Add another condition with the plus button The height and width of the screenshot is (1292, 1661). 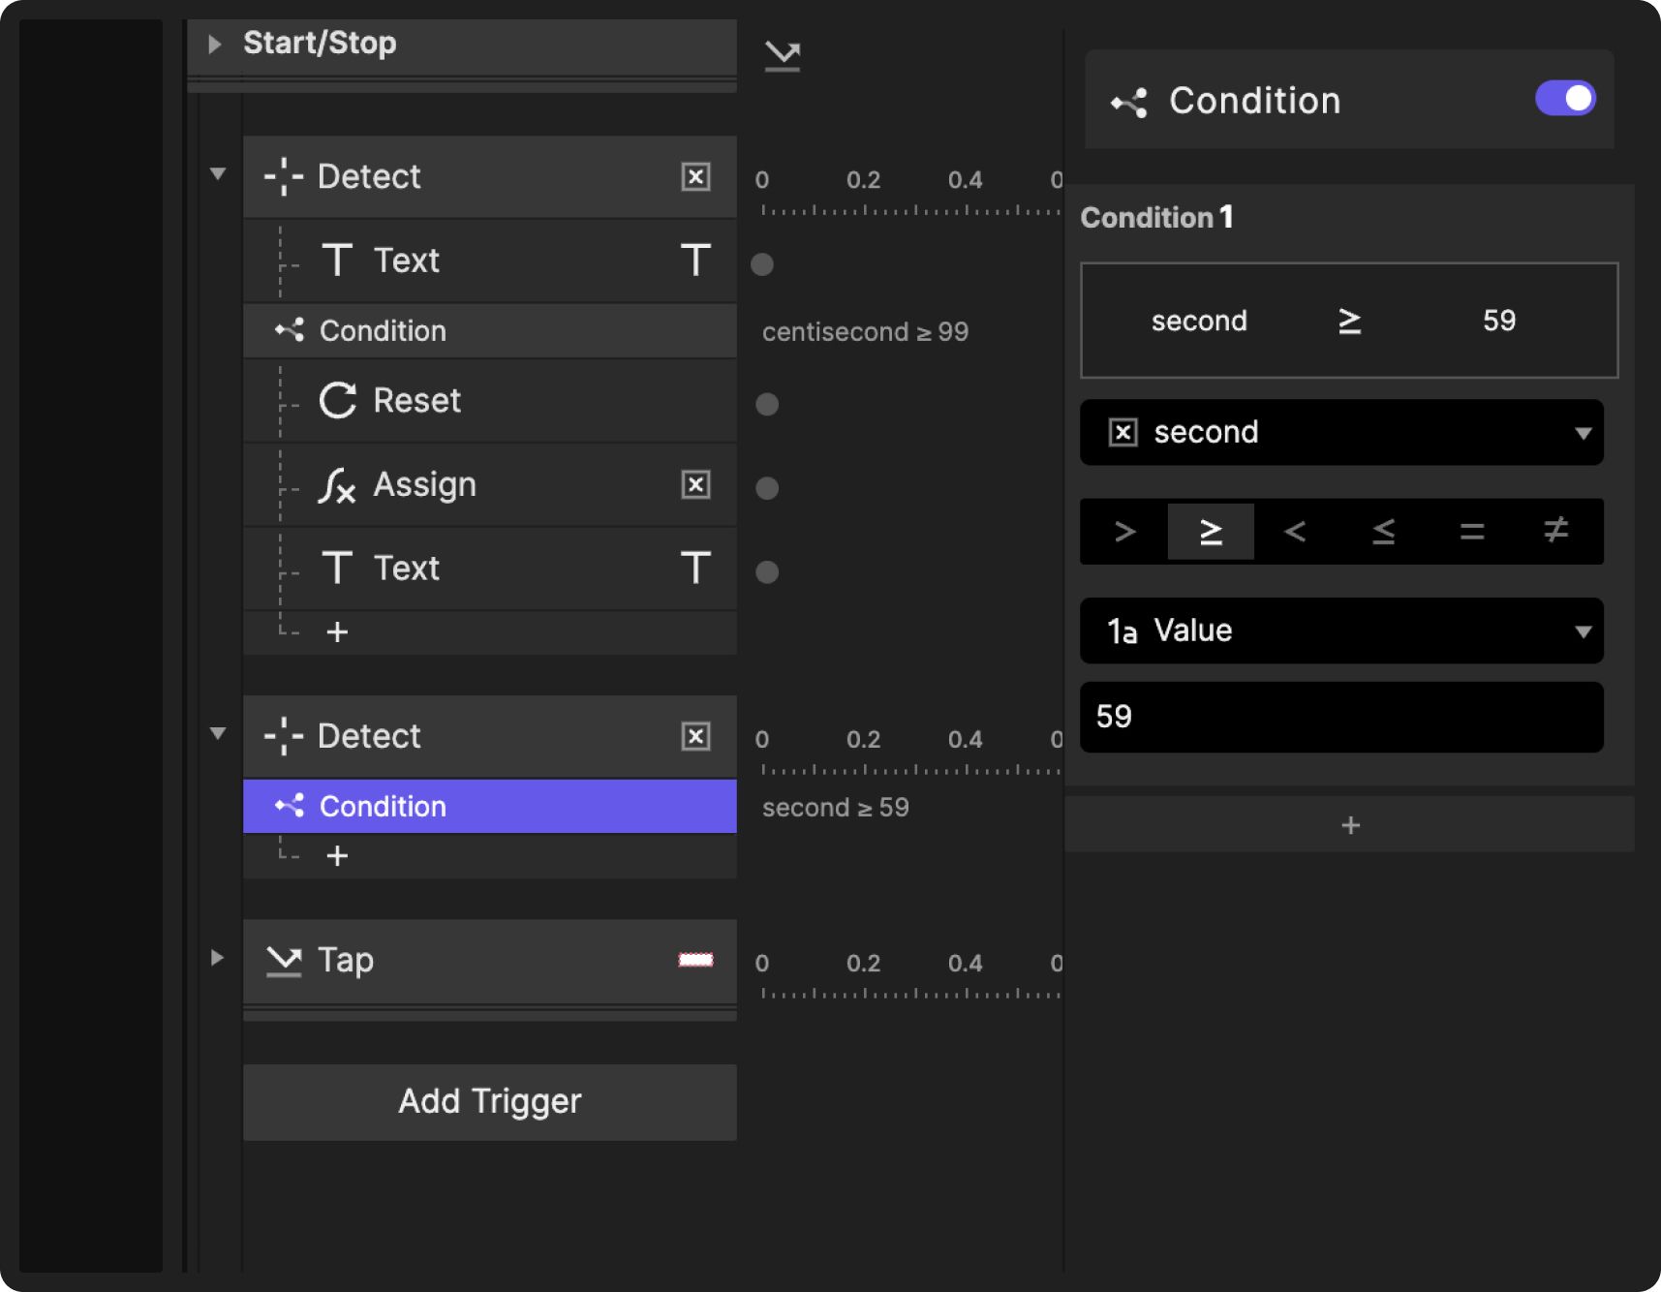(x=1350, y=825)
